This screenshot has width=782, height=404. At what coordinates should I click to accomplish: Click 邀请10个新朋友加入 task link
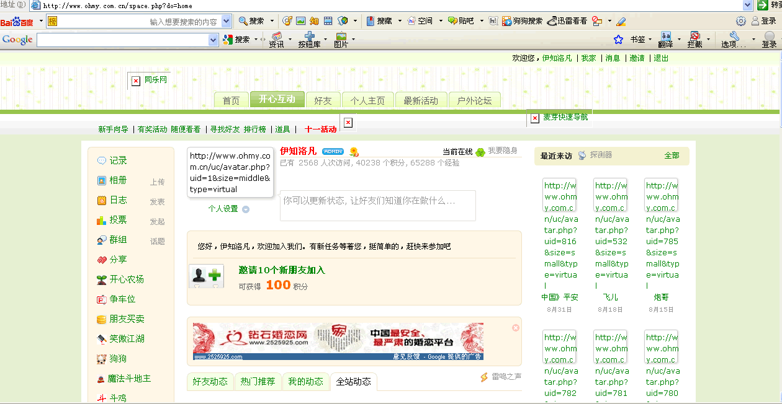[282, 270]
